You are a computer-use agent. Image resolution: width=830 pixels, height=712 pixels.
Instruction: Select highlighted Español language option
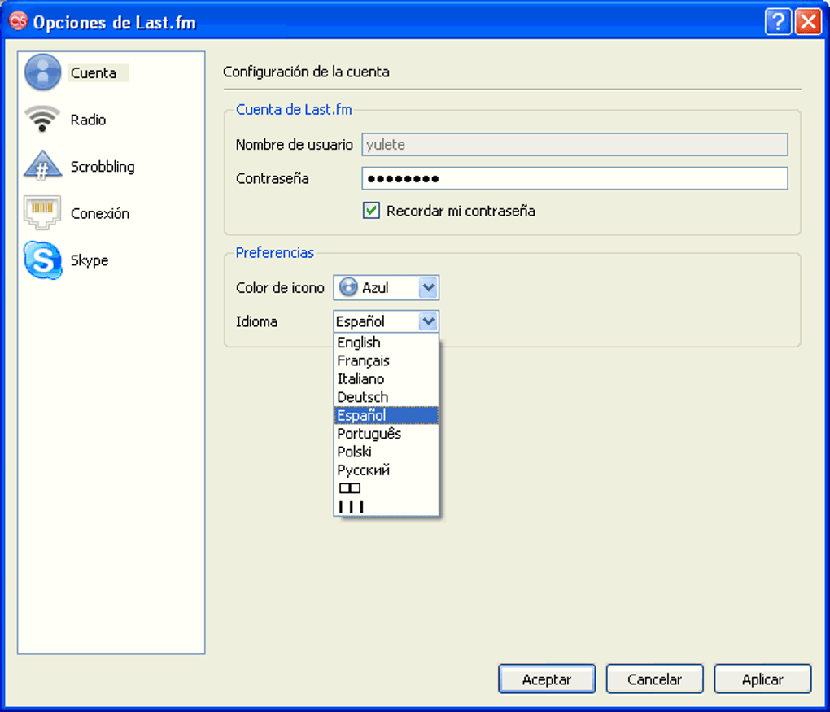coord(386,415)
